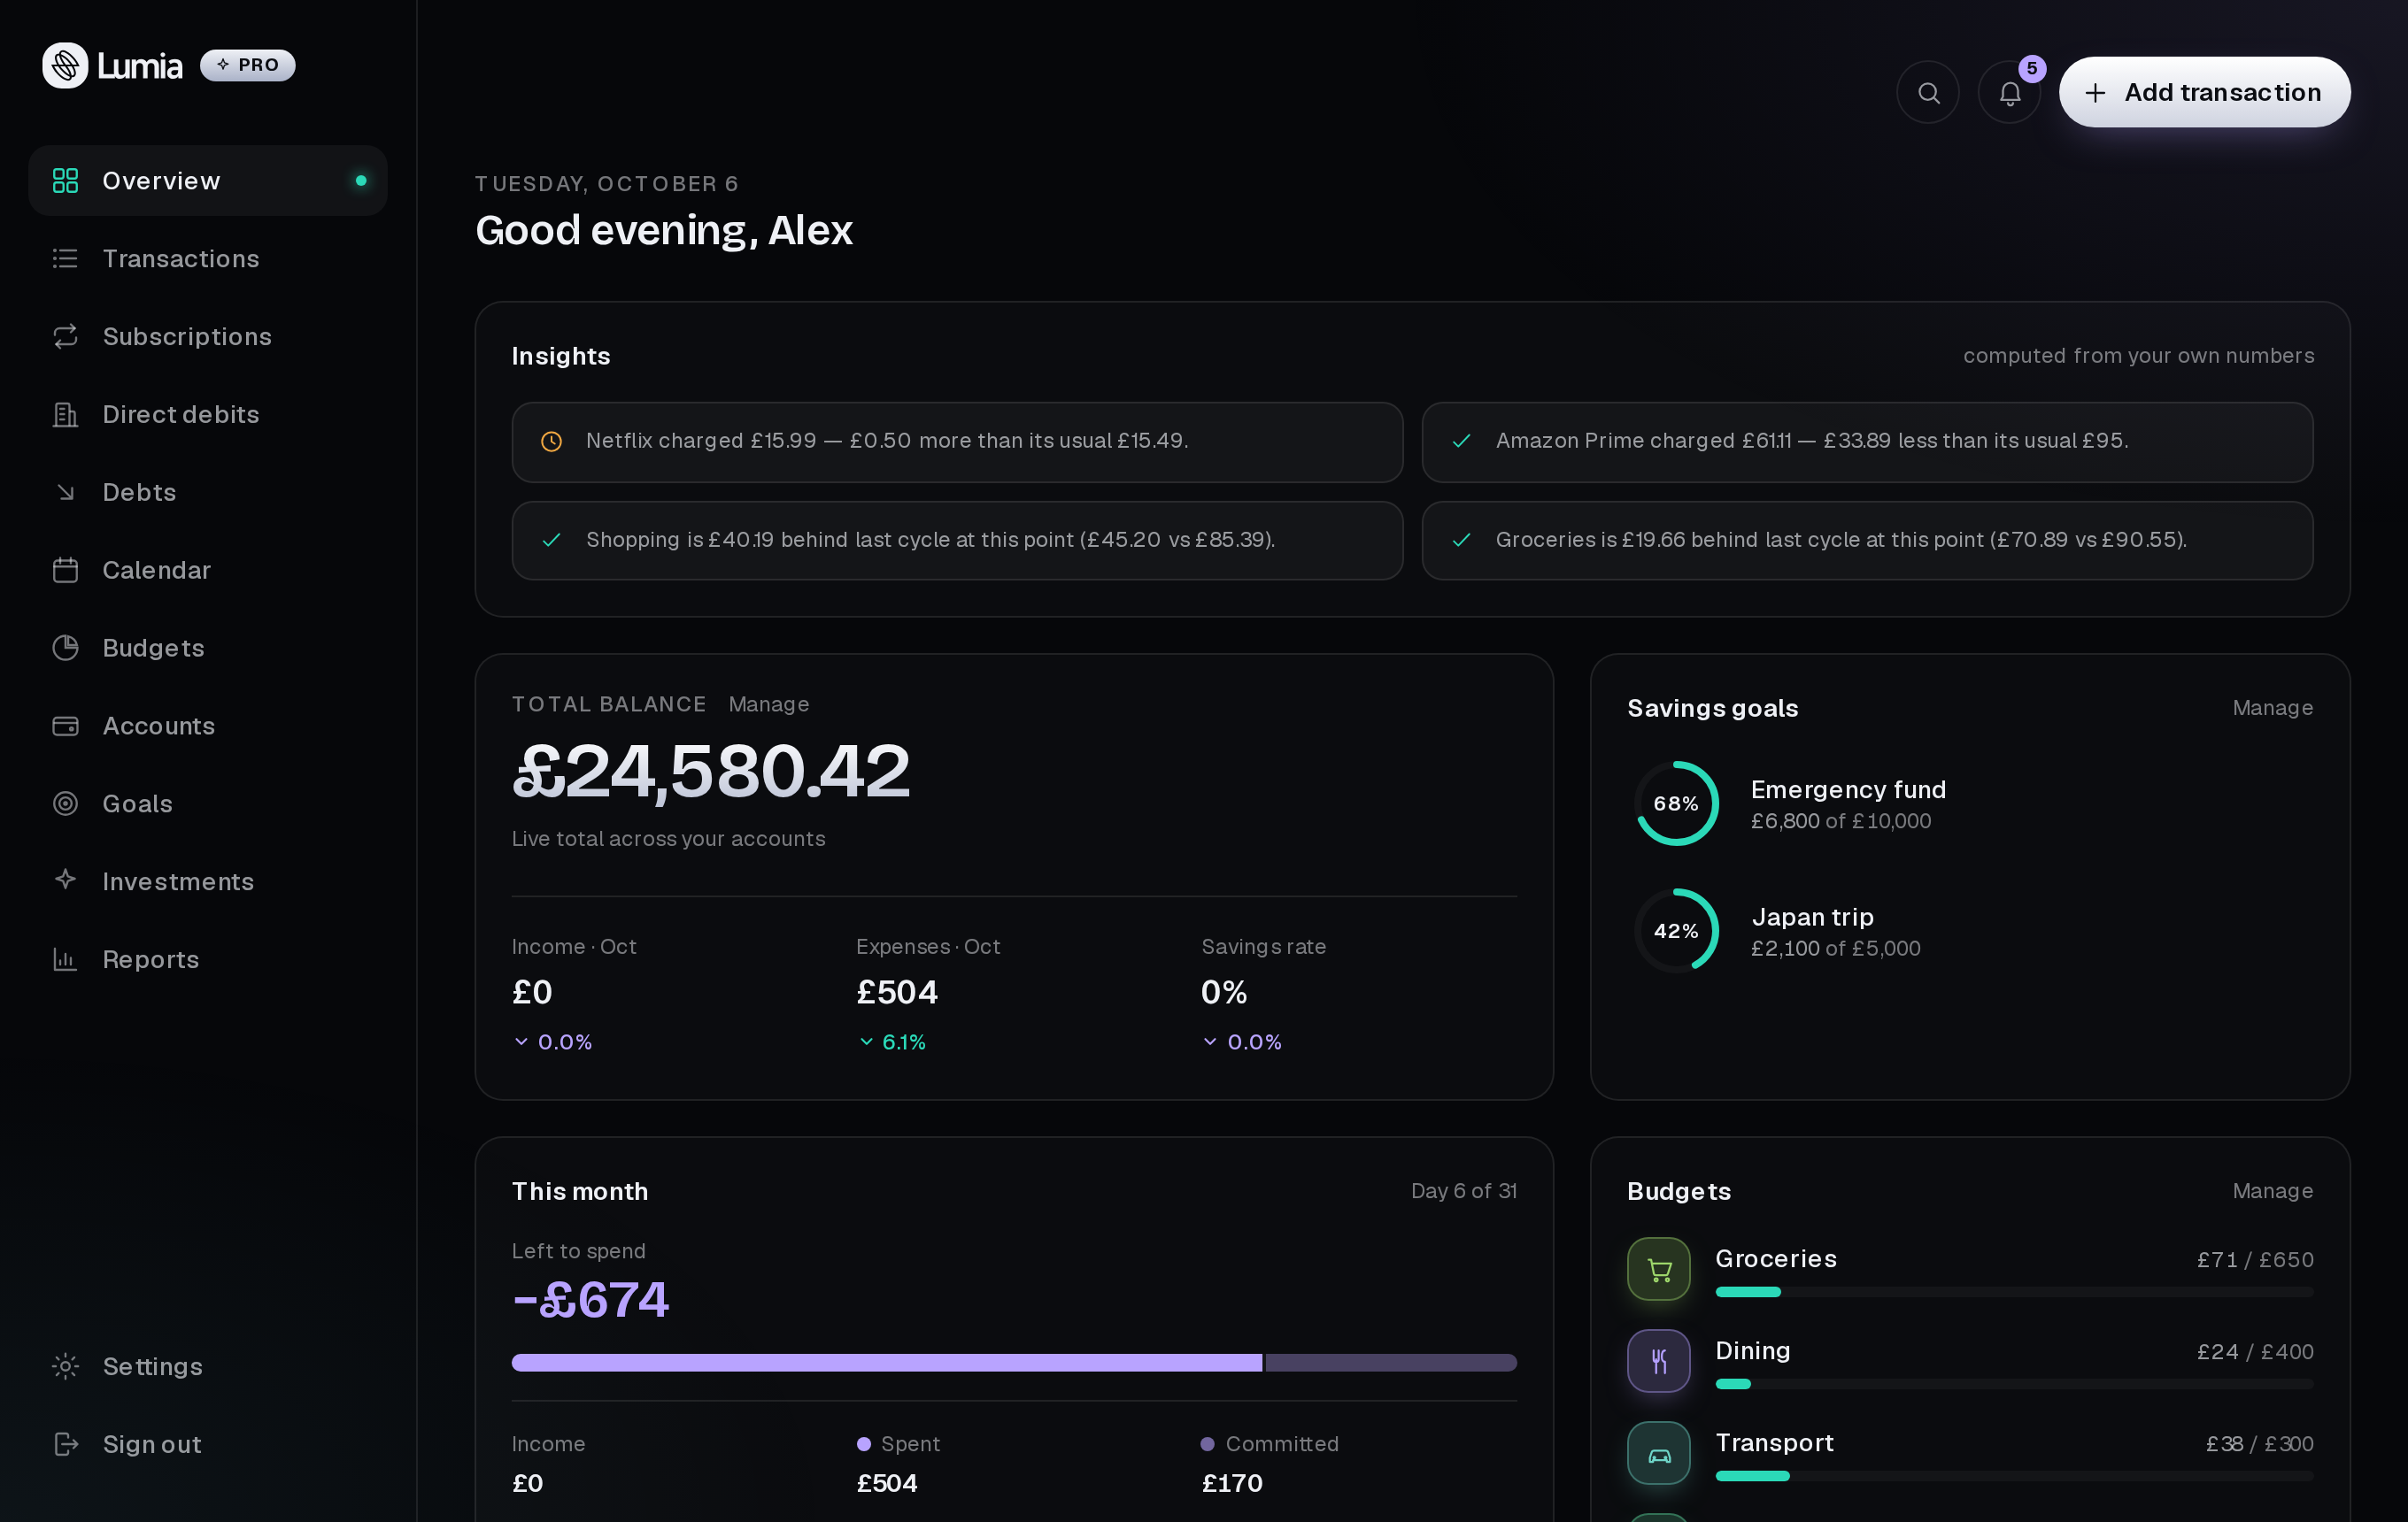This screenshot has height=1522, width=2408.
Task: Click the Japan trip 42% progress ring
Action: (1677, 932)
